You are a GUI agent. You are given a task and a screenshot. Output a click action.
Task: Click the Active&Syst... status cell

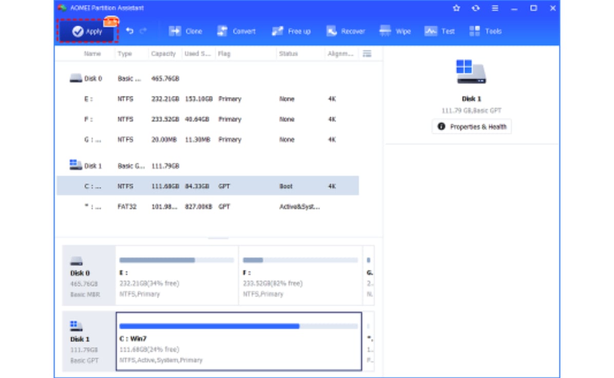pyautogui.click(x=300, y=206)
